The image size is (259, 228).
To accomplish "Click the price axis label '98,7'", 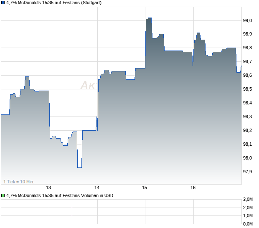I will (247, 61).
